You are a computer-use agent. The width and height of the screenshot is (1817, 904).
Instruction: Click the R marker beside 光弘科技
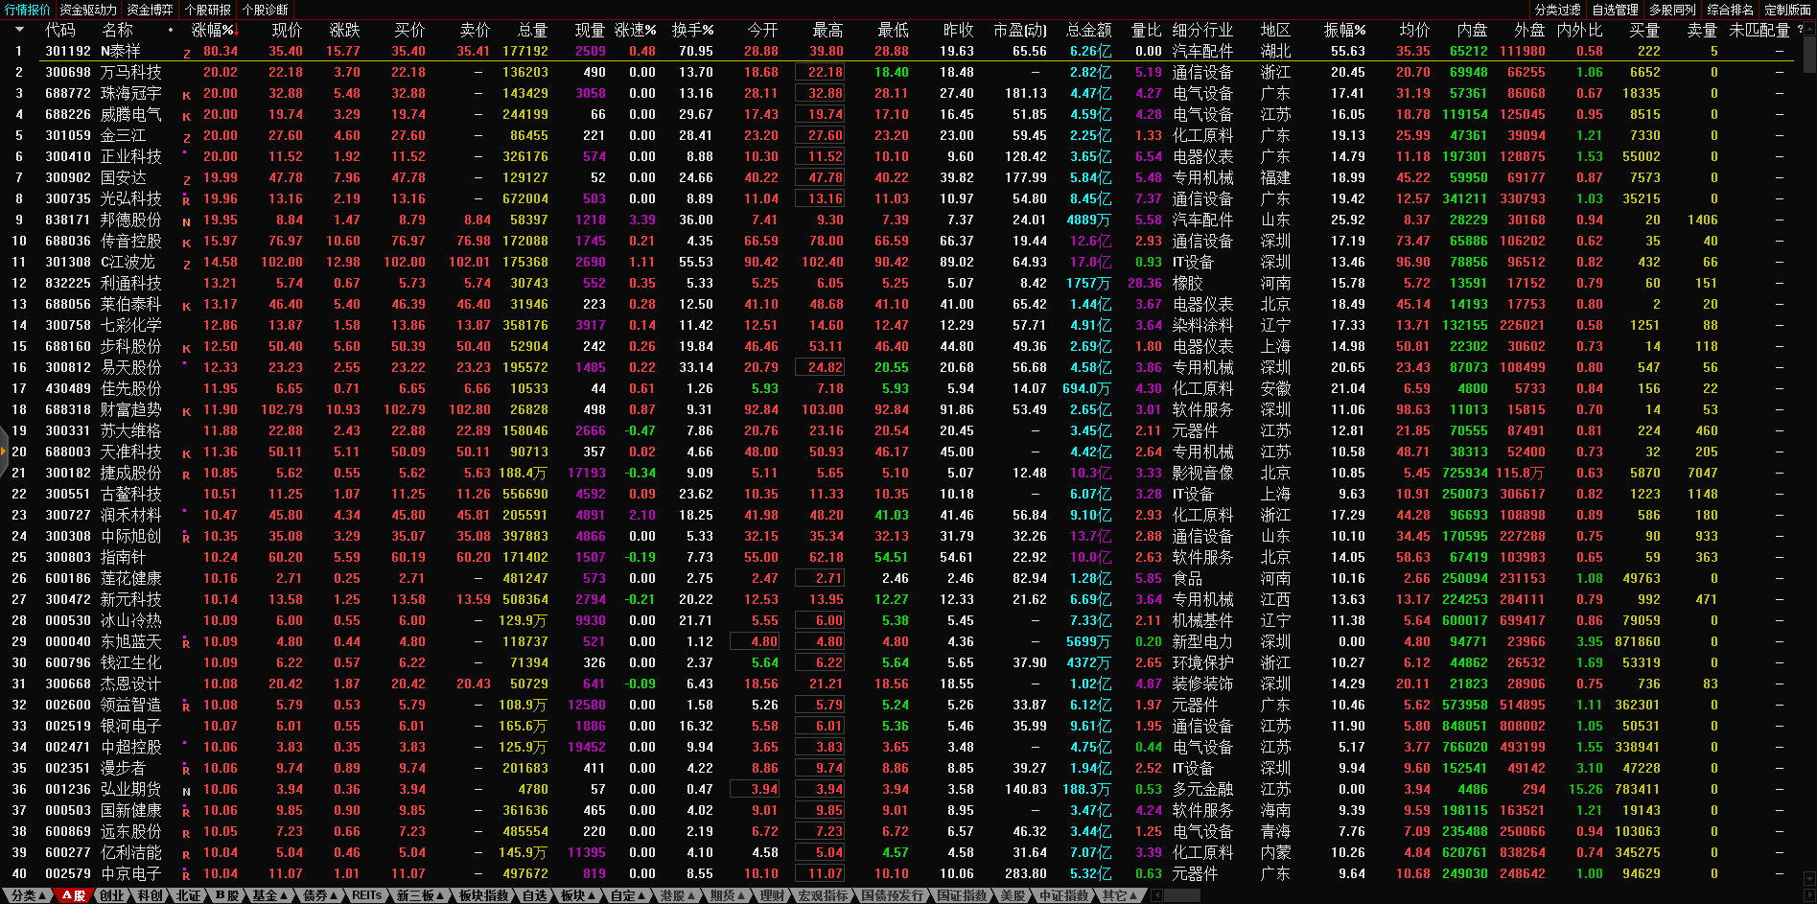[187, 201]
